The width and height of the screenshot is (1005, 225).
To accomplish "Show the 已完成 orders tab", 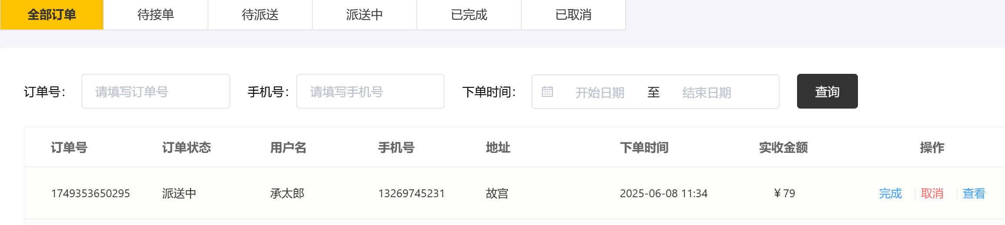I will [469, 15].
